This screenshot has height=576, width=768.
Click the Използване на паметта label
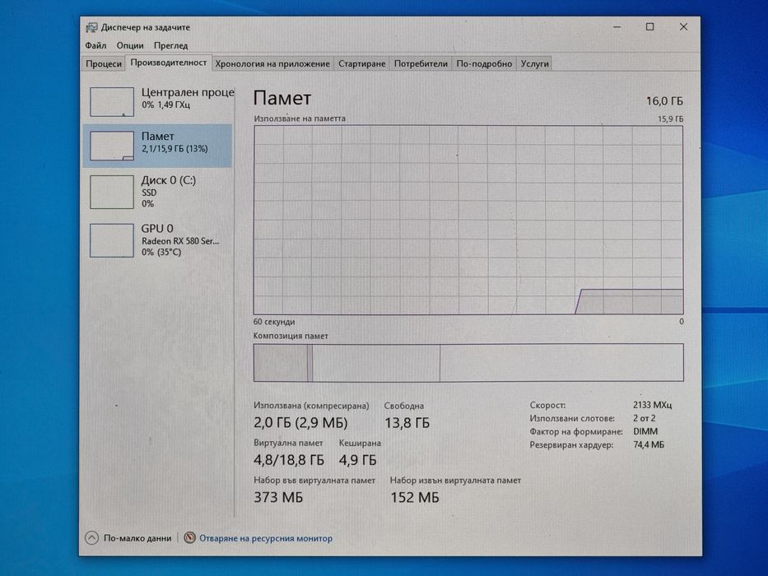click(x=300, y=118)
